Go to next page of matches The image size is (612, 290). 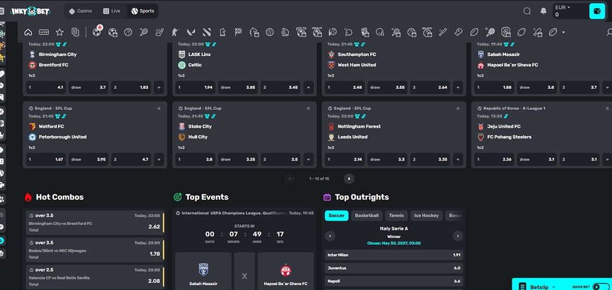[349, 178]
